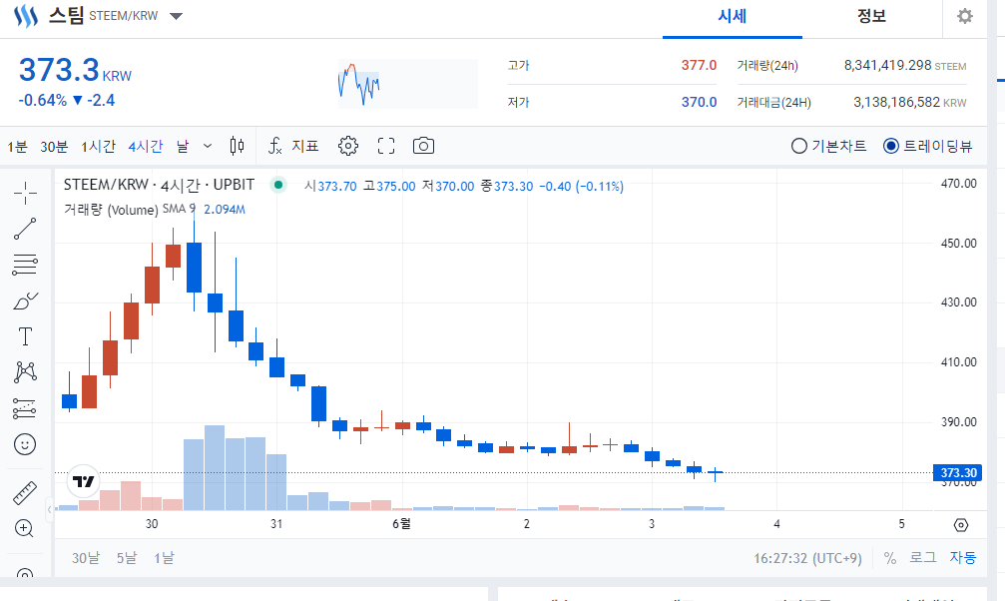The height and width of the screenshot is (601, 1005).
Task: Toggle percent scale mode
Action: (x=889, y=558)
